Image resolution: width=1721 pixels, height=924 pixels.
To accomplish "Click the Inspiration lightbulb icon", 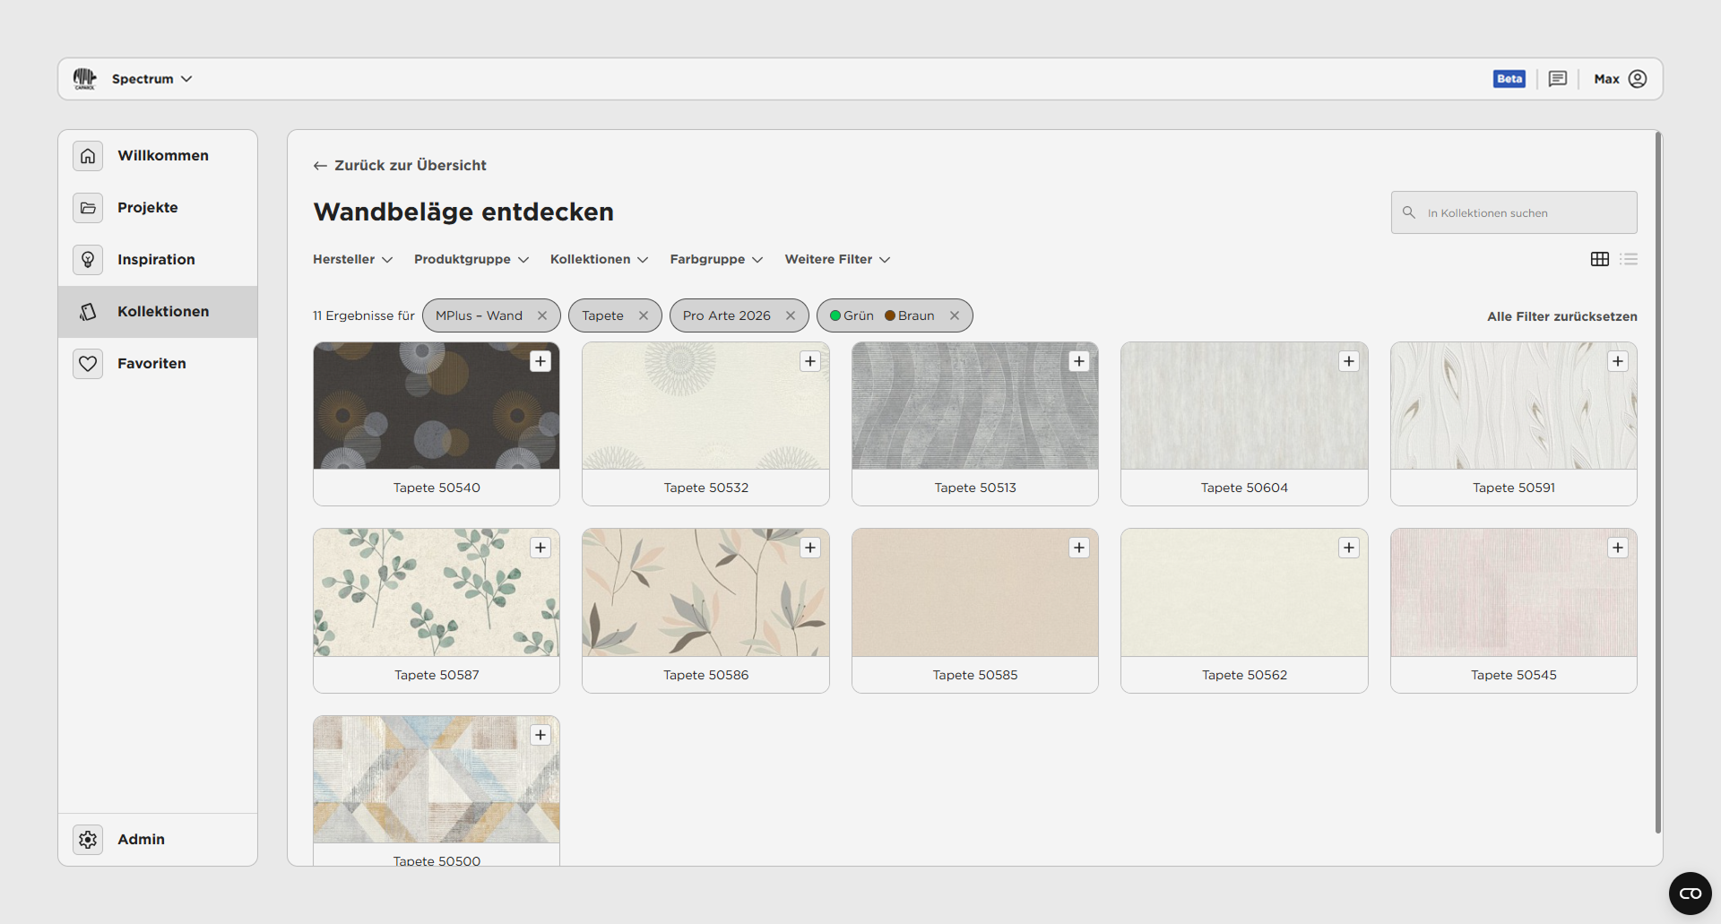I will [88, 260].
